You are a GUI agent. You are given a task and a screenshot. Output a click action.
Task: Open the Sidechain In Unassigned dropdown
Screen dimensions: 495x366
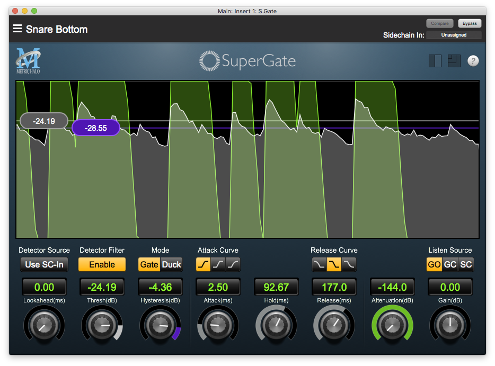click(454, 35)
